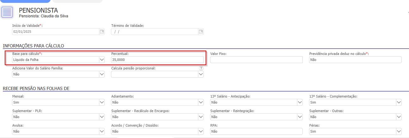Click the Percentual input field

pos(157,60)
